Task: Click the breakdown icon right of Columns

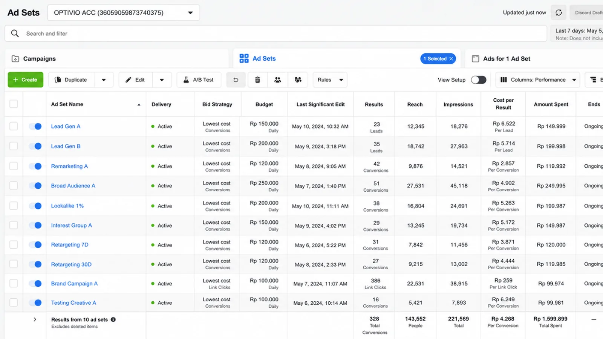Action: (594, 80)
